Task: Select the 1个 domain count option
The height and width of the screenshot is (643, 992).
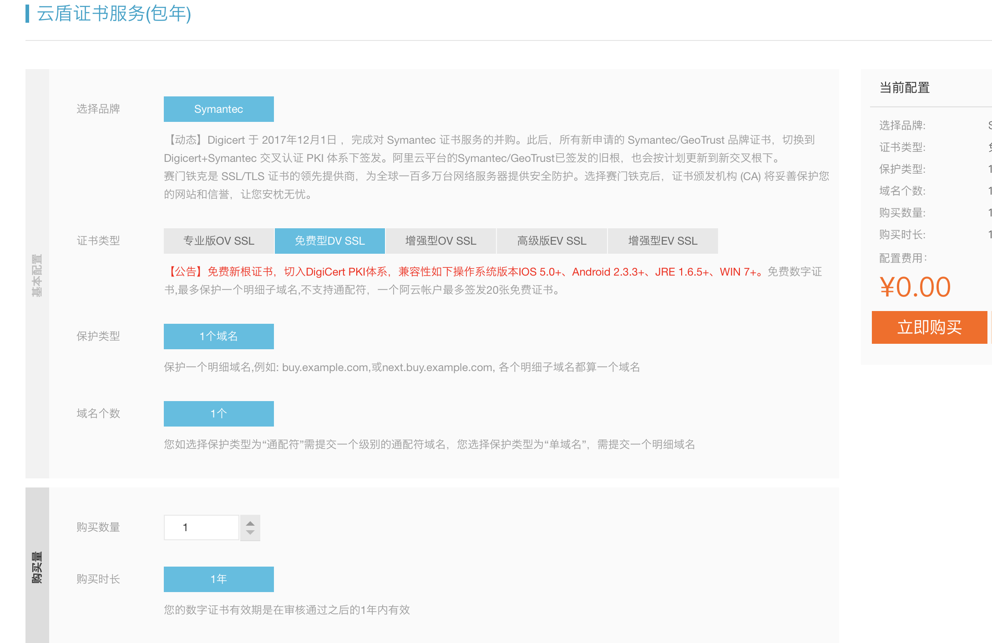Action: pyautogui.click(x=218, y=414)
